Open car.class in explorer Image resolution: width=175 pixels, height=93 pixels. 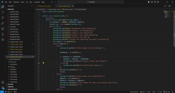(13, 27)
